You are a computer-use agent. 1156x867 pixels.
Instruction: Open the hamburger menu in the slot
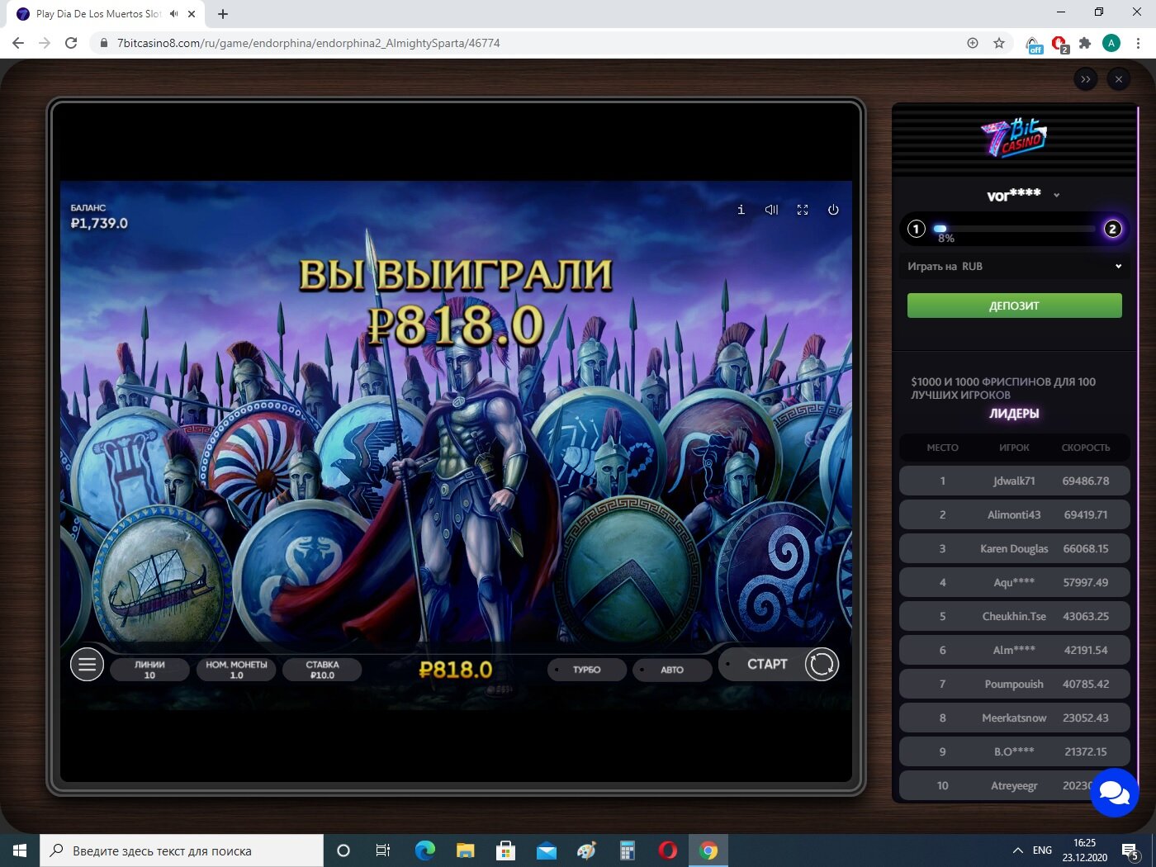tap(87, 664)
